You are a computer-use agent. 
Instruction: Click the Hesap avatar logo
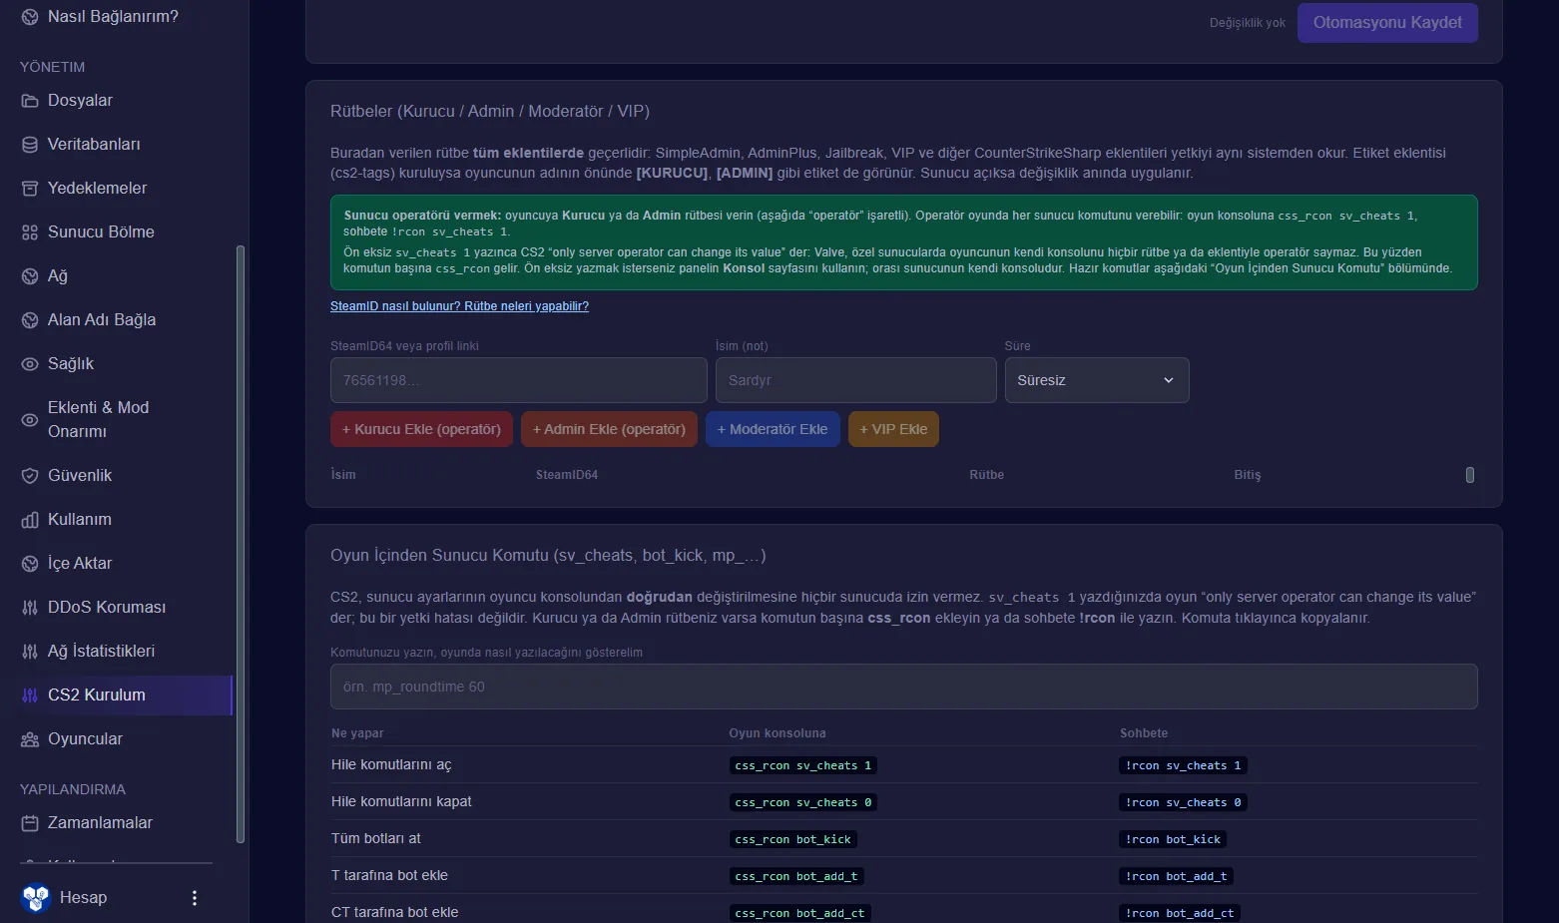(36, 898)
